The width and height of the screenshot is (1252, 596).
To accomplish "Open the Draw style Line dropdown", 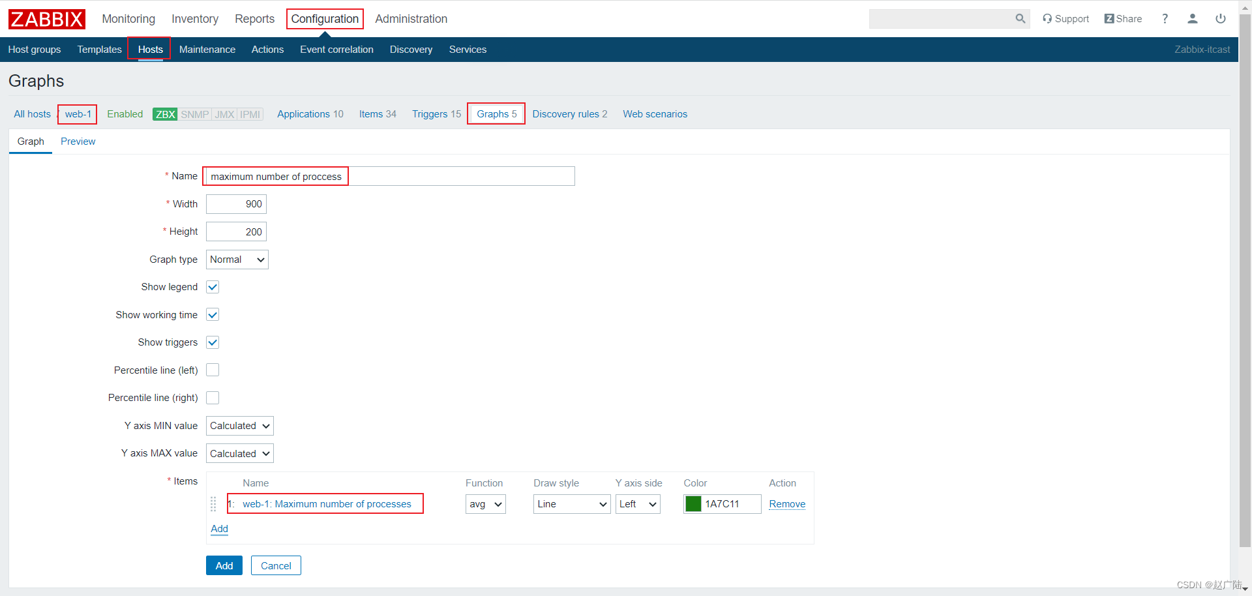I will pos(572,504).
